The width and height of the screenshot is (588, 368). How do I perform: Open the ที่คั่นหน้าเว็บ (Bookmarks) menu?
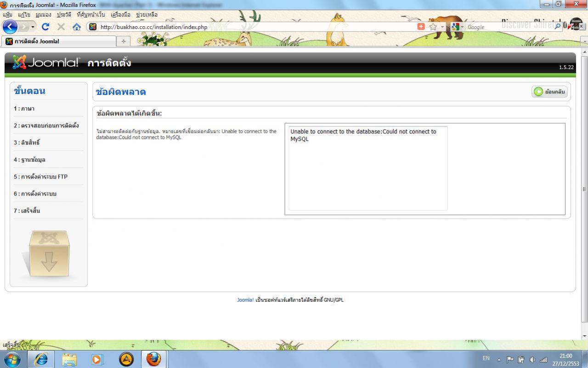click(91, 15)
